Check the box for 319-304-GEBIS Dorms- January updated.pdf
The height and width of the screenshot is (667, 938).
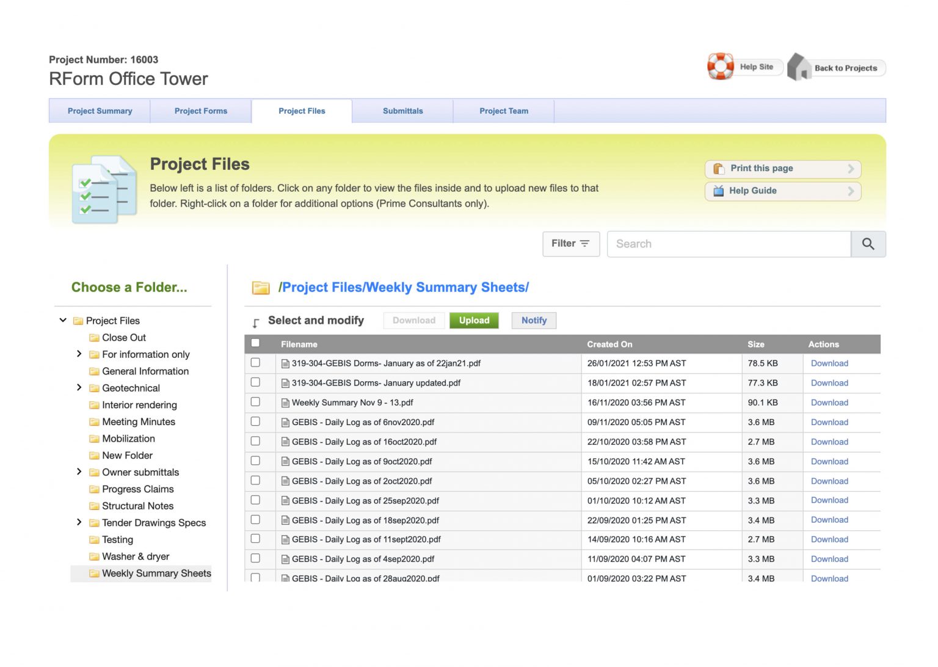pyautogui.click(x=255, y=382)
